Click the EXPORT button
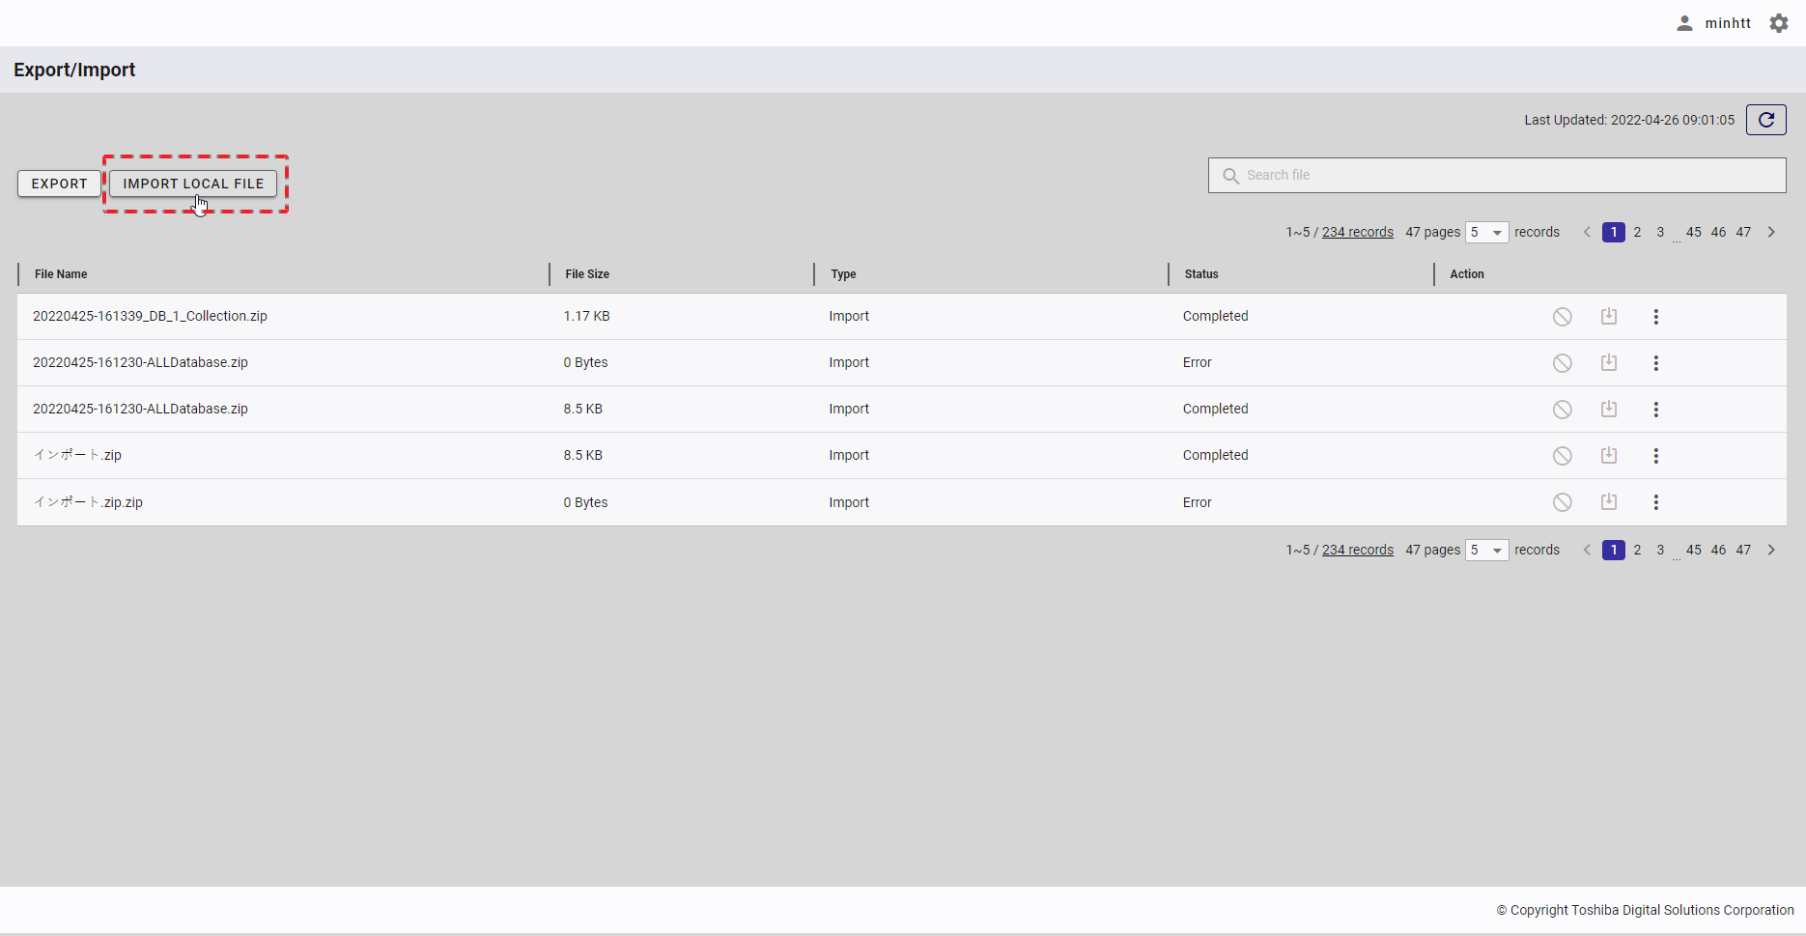The width and height of the screenshot is (1806, 936). click(59, 184)
